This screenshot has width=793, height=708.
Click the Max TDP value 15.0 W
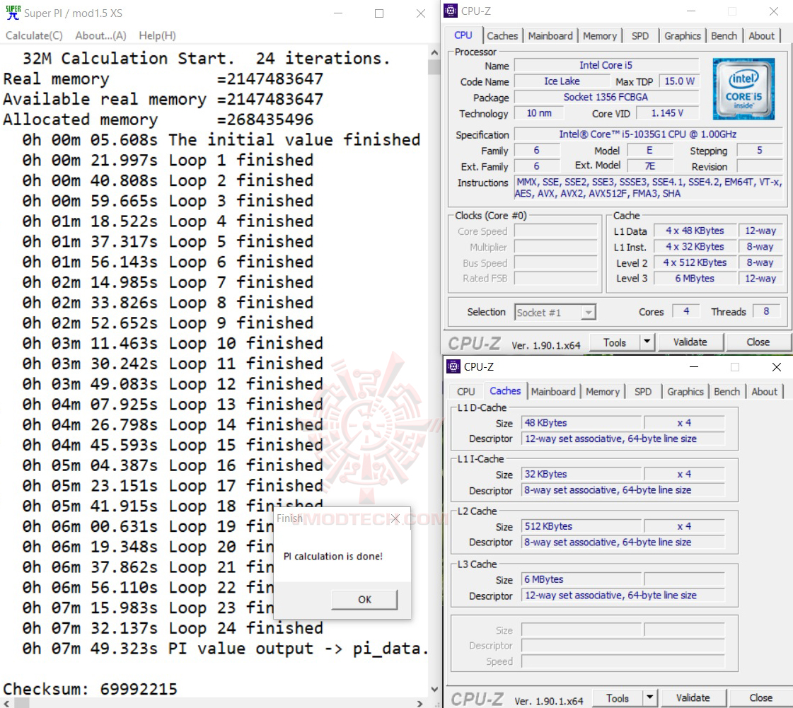(x=679, y=81)
